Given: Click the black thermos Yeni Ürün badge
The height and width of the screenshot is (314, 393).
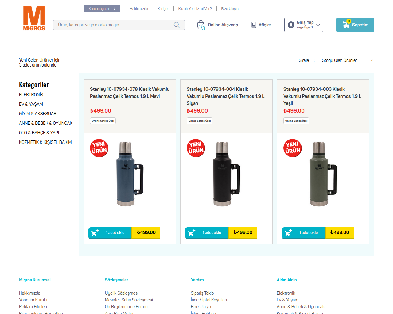Looking at the screenshot, I should pos(196,148).
